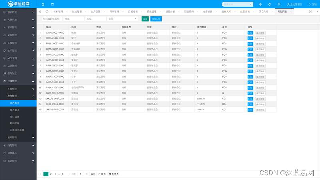Click the green 查询 button
The width and height of the screenshot is (320, 180).
point(145,19)
